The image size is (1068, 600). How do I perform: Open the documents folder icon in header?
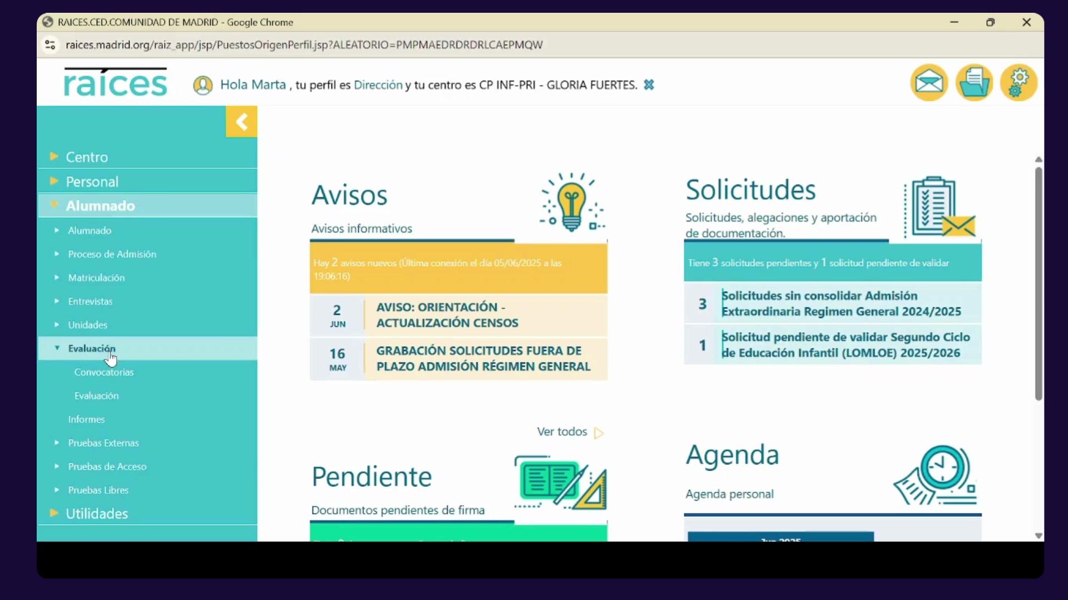coord(974,83)
